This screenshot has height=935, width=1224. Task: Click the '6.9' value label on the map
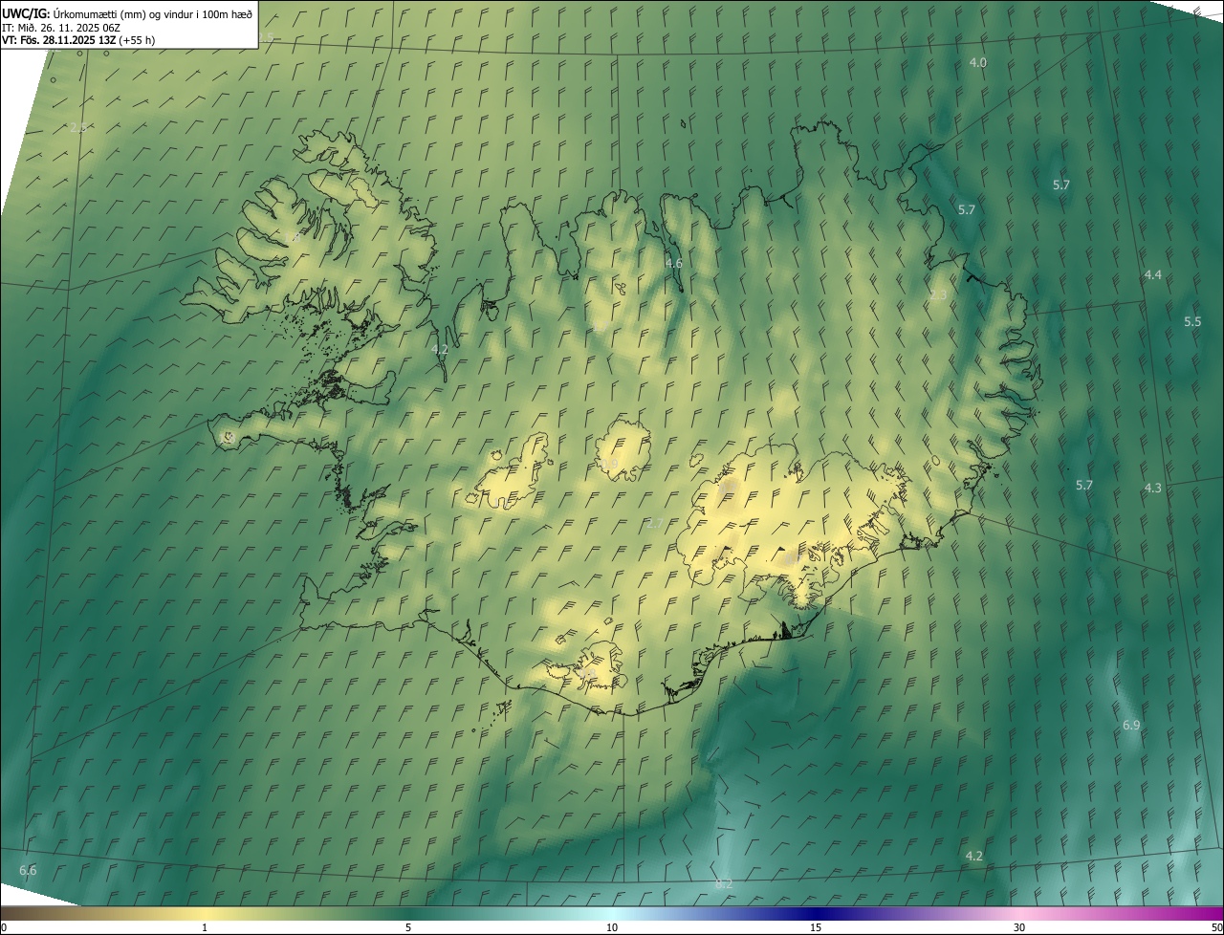coord(1130,726)
